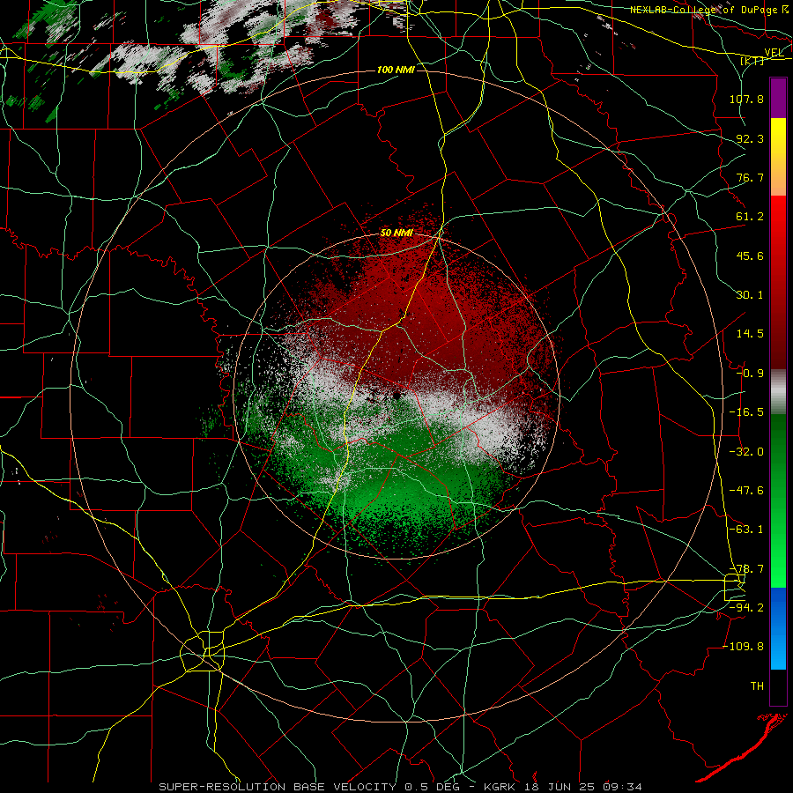
Task: Click the 61.2 velocity scale value
Action: (750, 217)
